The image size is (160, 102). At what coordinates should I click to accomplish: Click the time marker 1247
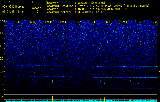coord(109,22)
